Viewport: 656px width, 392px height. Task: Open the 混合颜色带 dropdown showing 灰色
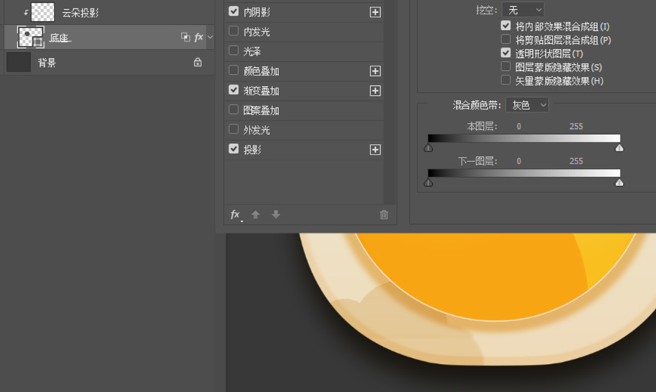click(x=527, y=105)
